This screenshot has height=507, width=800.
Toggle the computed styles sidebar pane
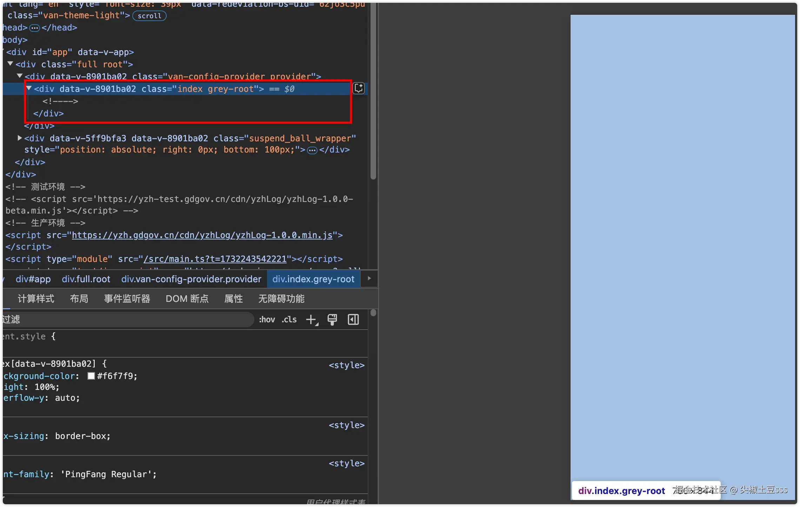353,319
